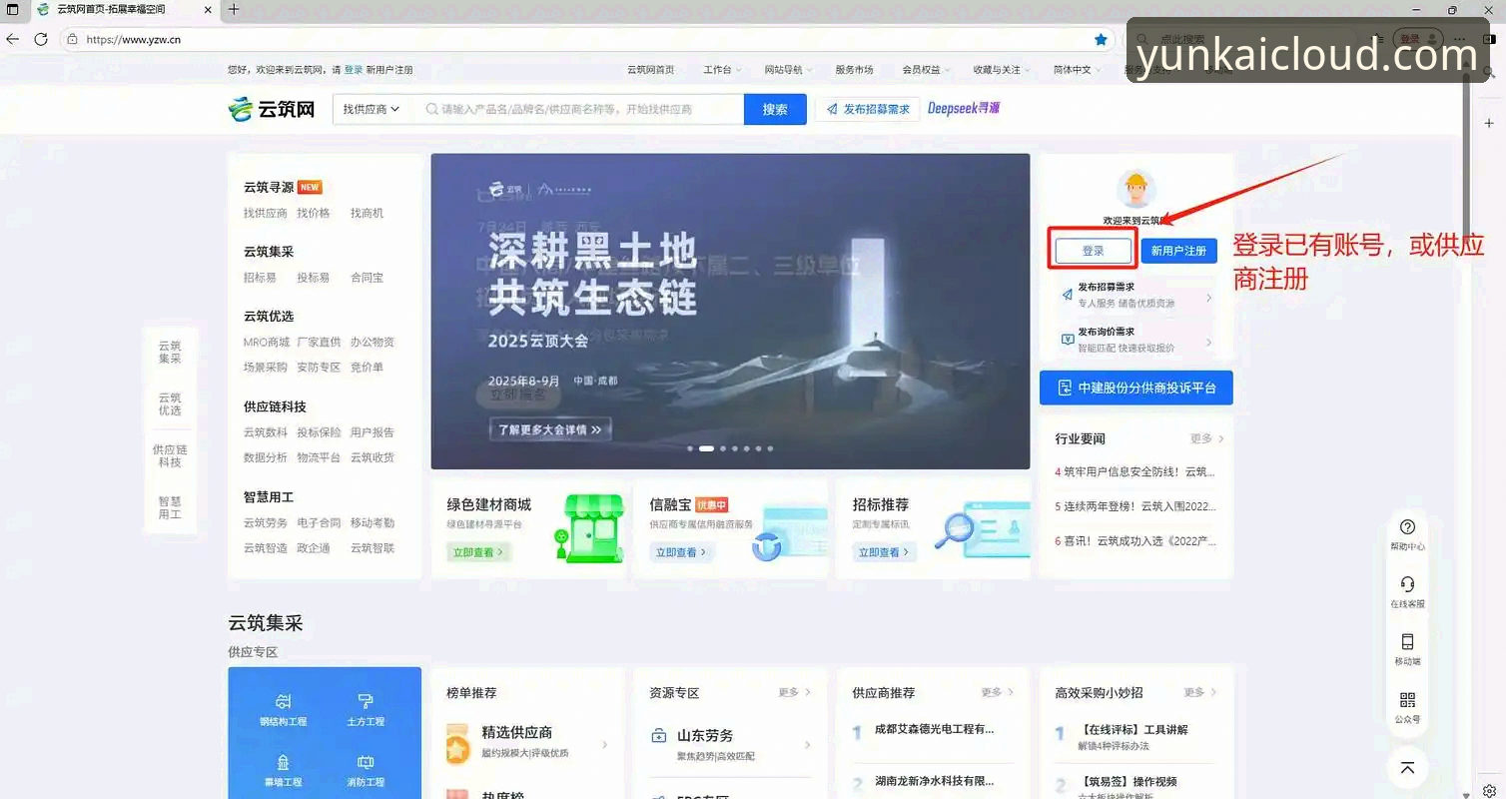Click the blue 搜索 button
Viewport: 1506px width, 799px height.
[x=775, y=109]
